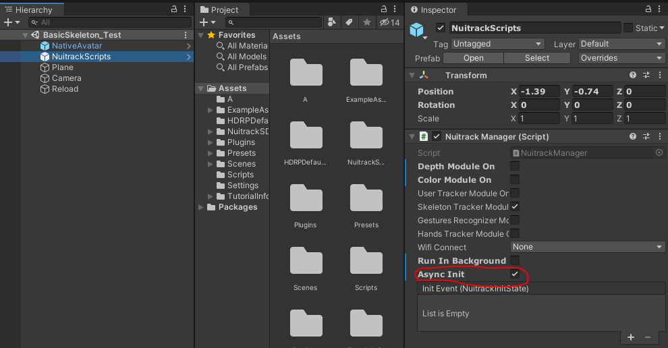This screenshot has height=348, width=668.
Task: Open Transform component presets
Action: [x=646, y=75]
